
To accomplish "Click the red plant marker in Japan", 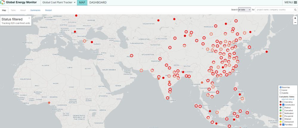I will coord(267,52).
